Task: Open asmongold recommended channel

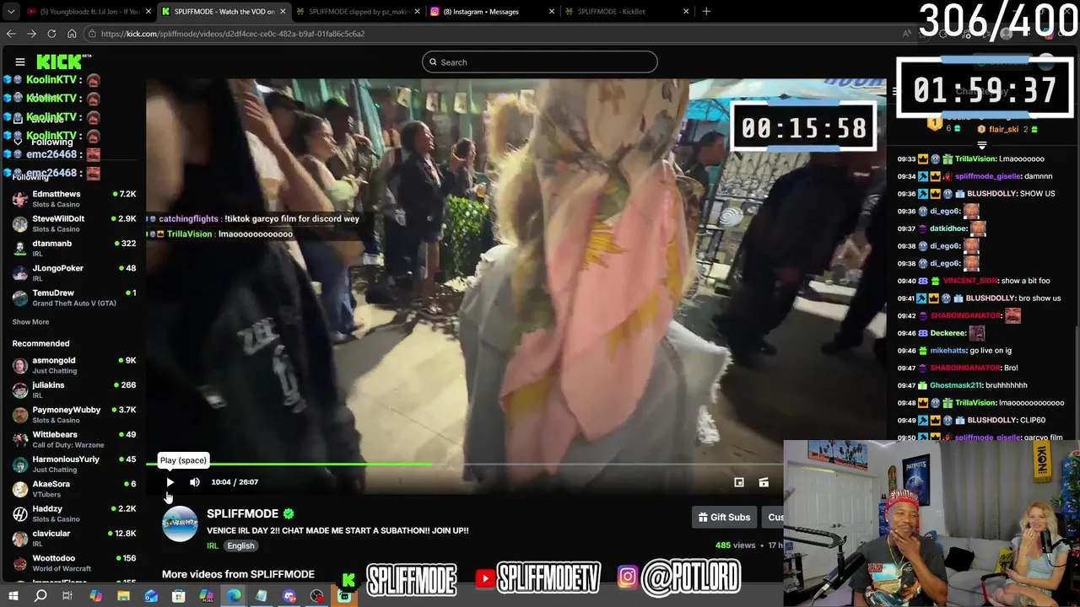Action: click(74, 365)
